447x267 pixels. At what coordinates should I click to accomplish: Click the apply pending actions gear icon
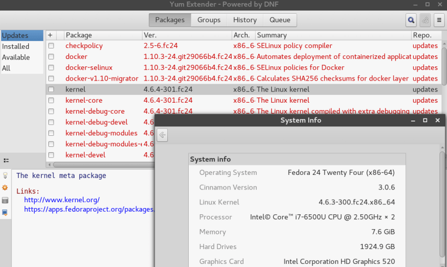click(x=425, y=20)
